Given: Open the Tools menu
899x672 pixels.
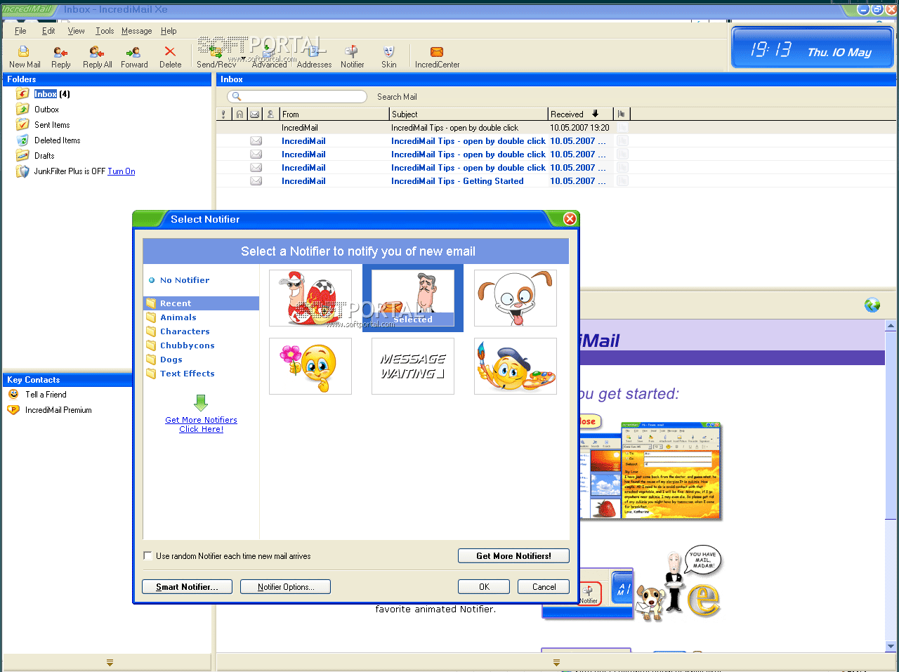Looking at the screenshot, I should click(x=105, y=31).
